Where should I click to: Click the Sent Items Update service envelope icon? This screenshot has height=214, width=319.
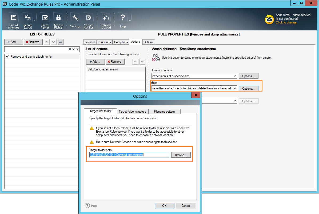269,19
